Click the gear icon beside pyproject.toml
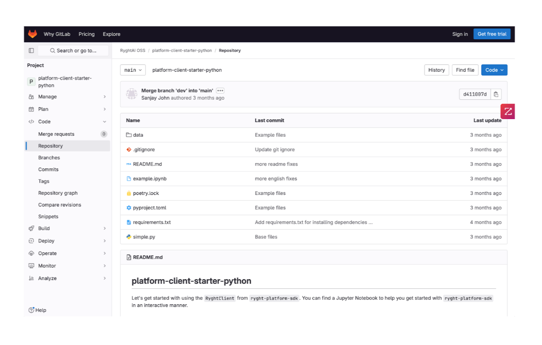The height and width of the screenshot is (345, 542). [x=129, y=208]
